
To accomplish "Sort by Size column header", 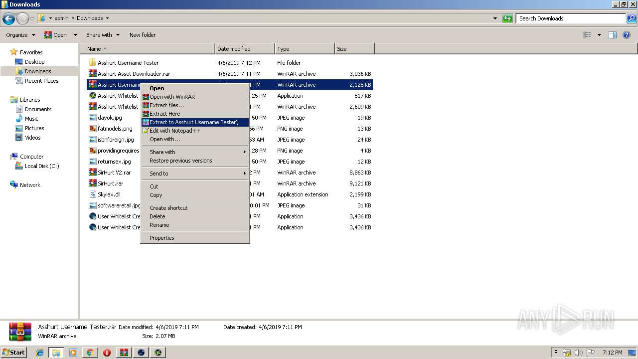I will tap(354, 49).
